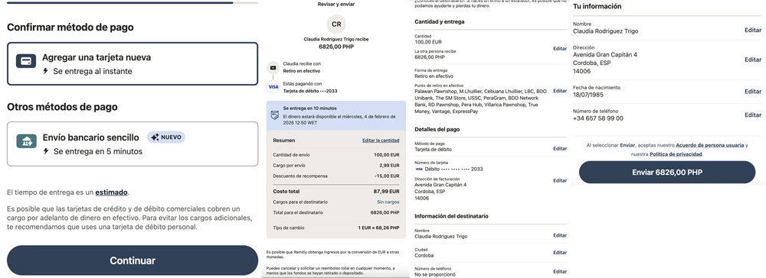
Task: Edit phone number +34 657 58 99 00
Action: pos(753,115)
